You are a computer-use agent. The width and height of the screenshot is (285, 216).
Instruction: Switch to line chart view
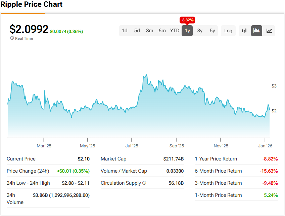click(x=269, y=31)
